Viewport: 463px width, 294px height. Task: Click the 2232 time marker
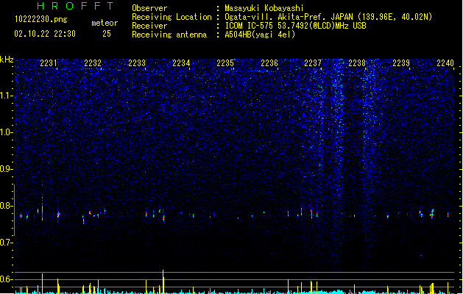pyautogui.click(x=93, y=63)
